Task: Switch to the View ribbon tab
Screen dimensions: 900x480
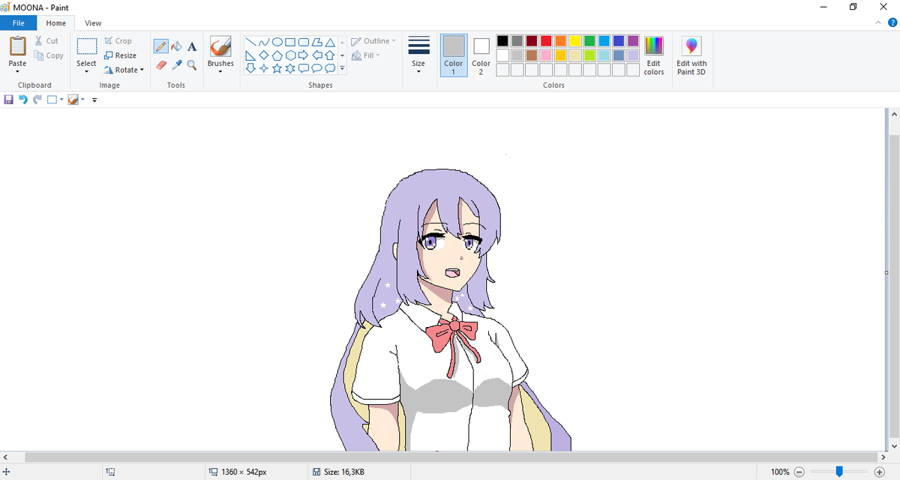Action: (93, 23)
